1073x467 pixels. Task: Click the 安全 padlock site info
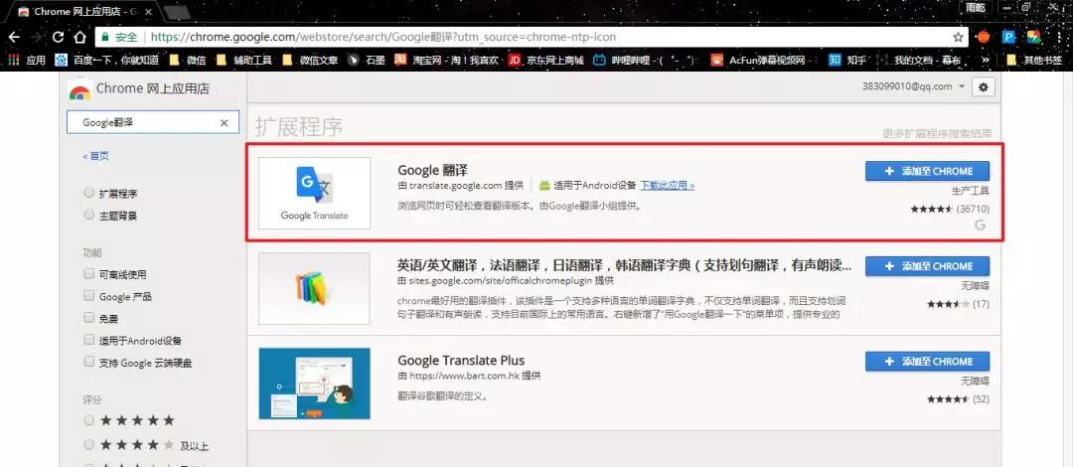[120, 37]
